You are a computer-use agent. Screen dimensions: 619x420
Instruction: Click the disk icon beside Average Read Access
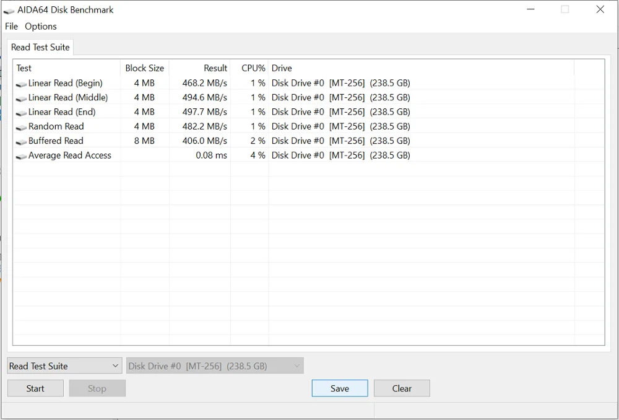click(21, 156)
